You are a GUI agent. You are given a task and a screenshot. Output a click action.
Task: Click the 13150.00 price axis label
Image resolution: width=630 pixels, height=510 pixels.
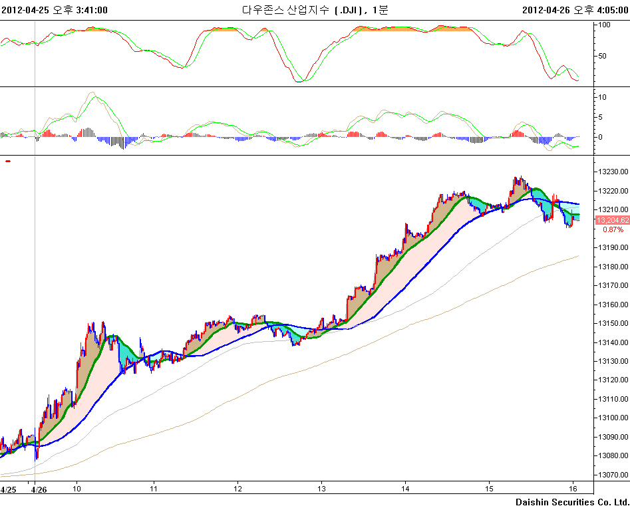[x=610, y=323]
